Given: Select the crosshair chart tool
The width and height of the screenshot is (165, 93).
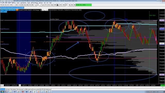Looking at the screenshot, I should coord(38,5).
